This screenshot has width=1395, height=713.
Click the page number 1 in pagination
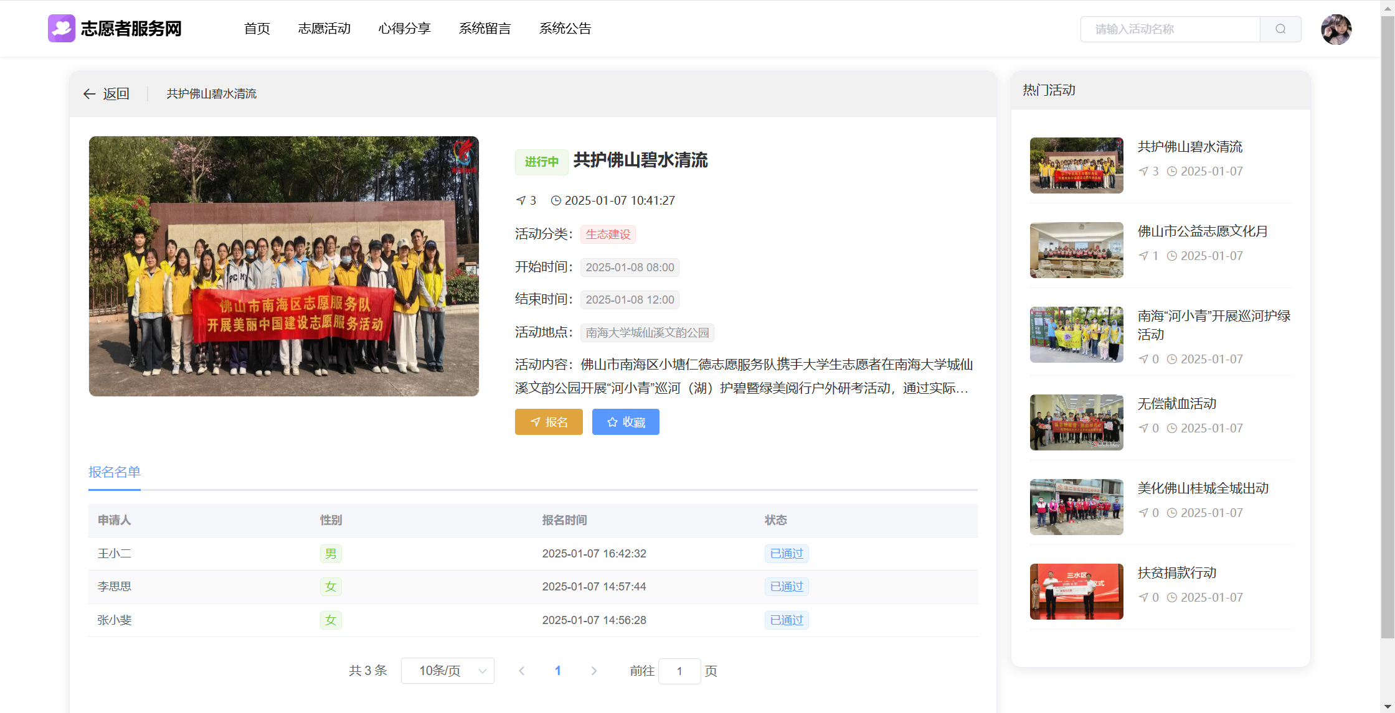[558, 671]
